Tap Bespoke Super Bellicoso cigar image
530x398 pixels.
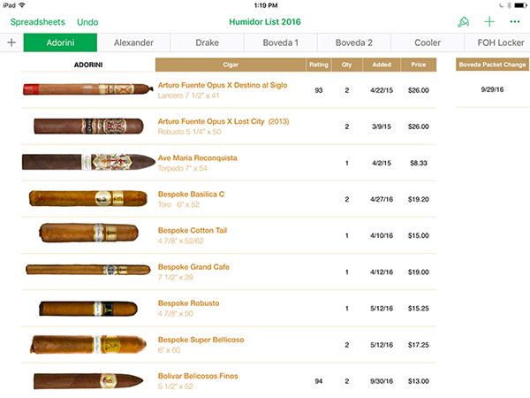pyautogui.click(x=88, y=345)
